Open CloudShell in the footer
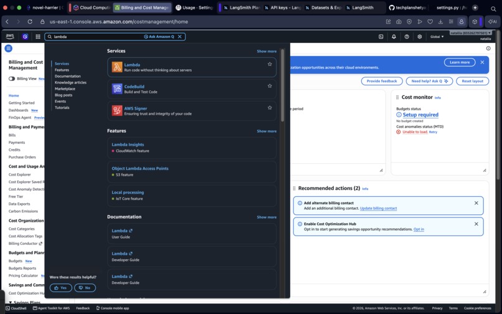The width and height of the screenshot is (502, 314). [16, 308]
